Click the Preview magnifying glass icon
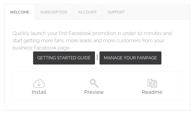Screen dimensions: 195x115 pos(94,83)
